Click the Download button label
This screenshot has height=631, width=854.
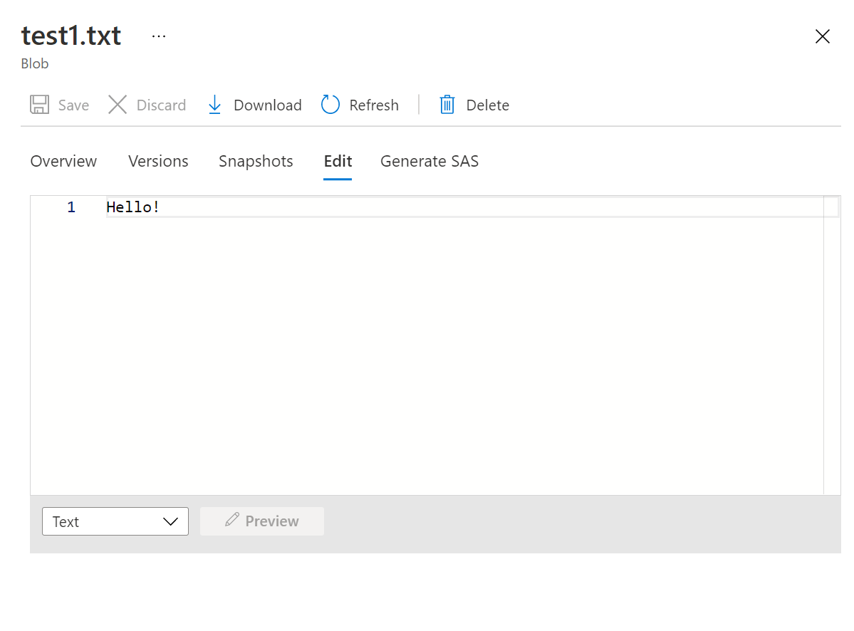(267, 105)
